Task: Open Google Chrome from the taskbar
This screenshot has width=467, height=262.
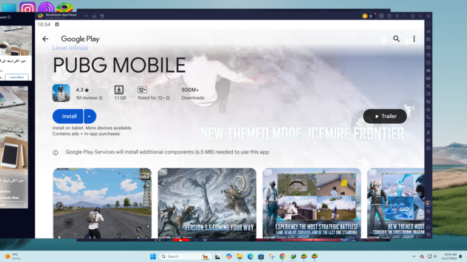Action: (282, 257)
